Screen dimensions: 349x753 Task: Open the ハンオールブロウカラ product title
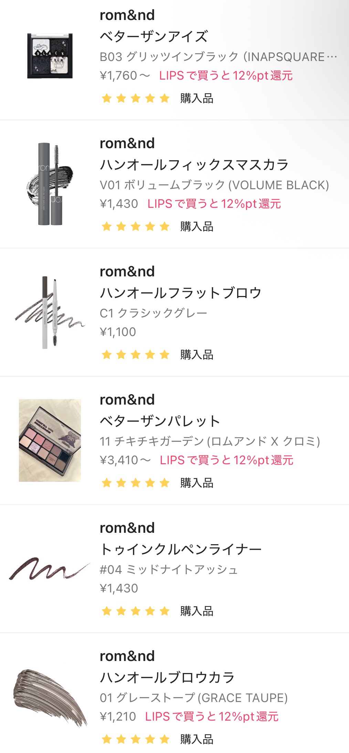(x=167, y=677)
